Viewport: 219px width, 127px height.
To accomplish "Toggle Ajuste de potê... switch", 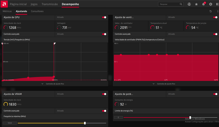I will (215, 94).
